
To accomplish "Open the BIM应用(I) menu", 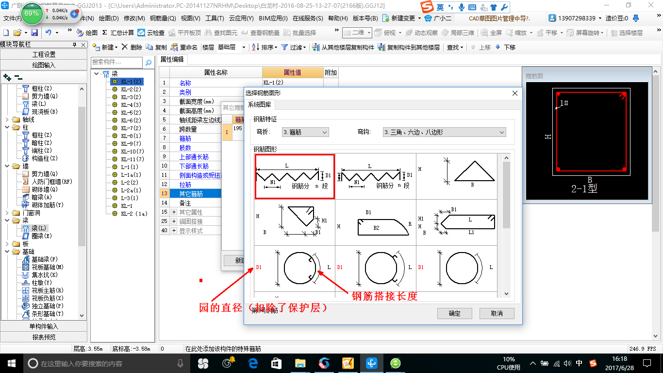I will click(x=273, y=18).
